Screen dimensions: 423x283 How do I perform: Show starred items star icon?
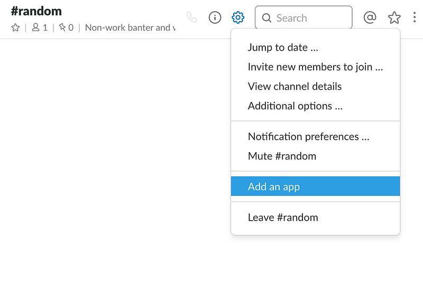[x=394, y=17]
